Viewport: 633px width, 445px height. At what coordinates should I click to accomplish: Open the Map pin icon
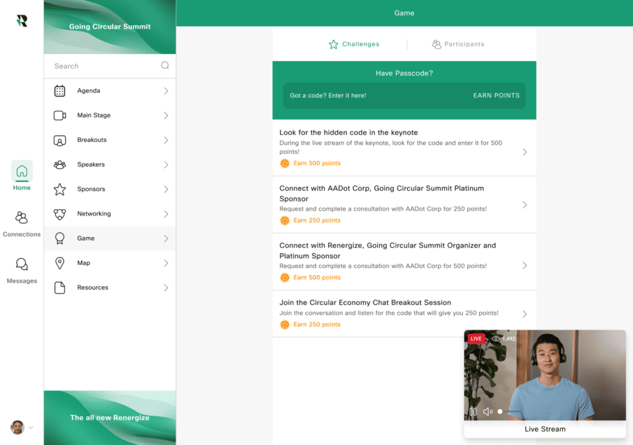pos(59,263)
